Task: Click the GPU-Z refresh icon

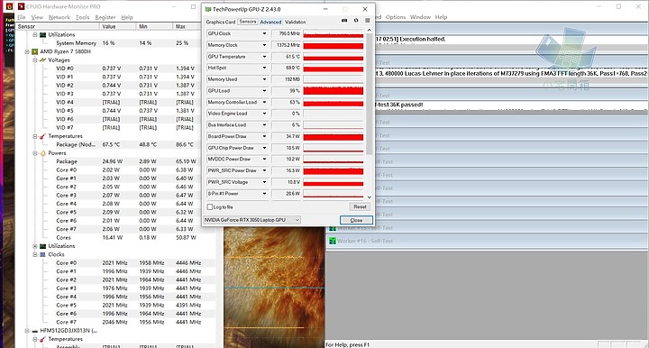Action: pyautogui.click(x=356, y=21)
